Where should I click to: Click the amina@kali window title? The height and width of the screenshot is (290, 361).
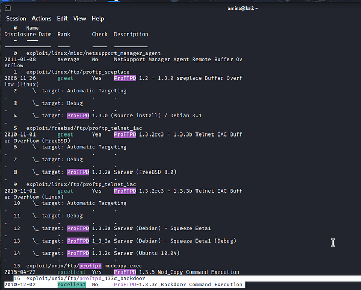(243, 9)
